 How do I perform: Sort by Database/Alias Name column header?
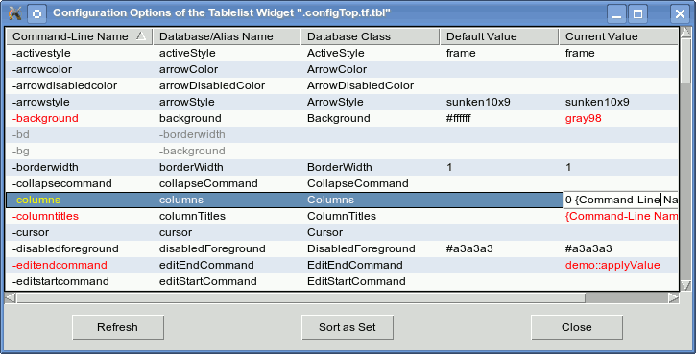tap(227, 36)
